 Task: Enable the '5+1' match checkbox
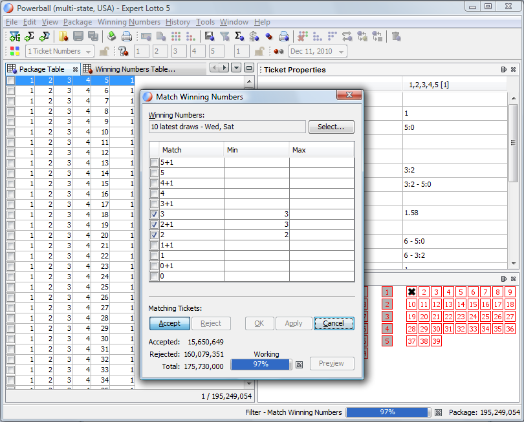point(154,162)
